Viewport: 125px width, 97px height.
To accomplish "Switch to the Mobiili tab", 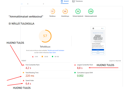I will (65, 1).
